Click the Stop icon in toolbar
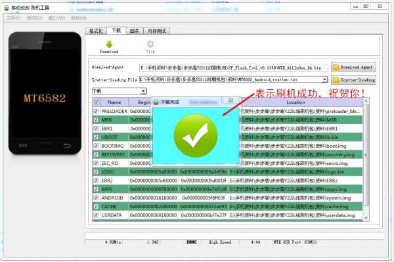Screen dimensions: 394x262 pyautogui.click(x=150, y=44)
